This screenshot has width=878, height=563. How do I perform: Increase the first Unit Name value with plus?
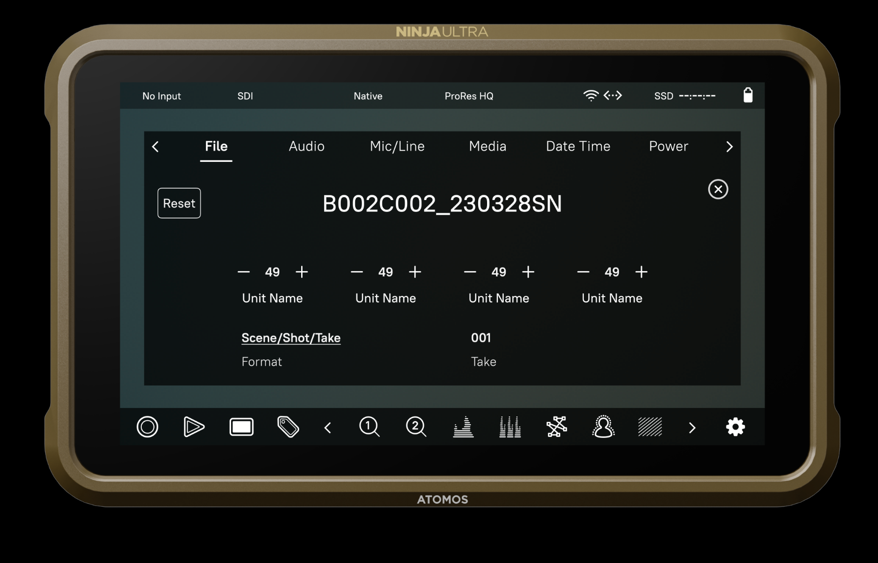pyautogui.click(x=302, y=272)
